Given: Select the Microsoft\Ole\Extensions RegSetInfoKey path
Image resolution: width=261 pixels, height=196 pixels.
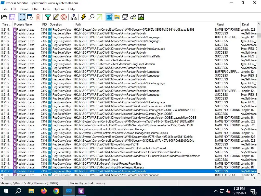Looking at the screenshot, I should 102,60.
